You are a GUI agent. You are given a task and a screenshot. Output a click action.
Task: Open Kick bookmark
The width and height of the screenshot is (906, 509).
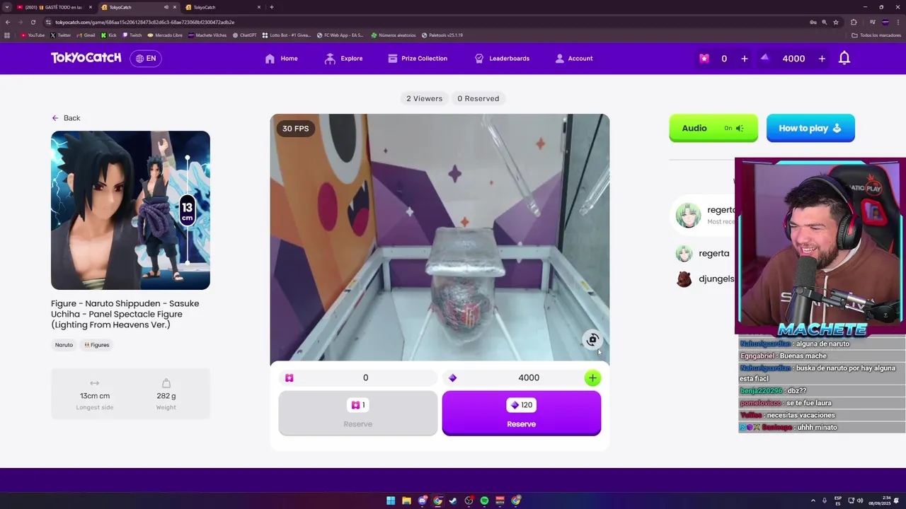click(109, 35)
